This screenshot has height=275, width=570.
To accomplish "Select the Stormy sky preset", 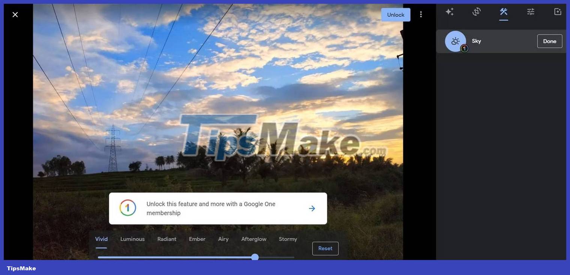I will (x=288, y=239).
